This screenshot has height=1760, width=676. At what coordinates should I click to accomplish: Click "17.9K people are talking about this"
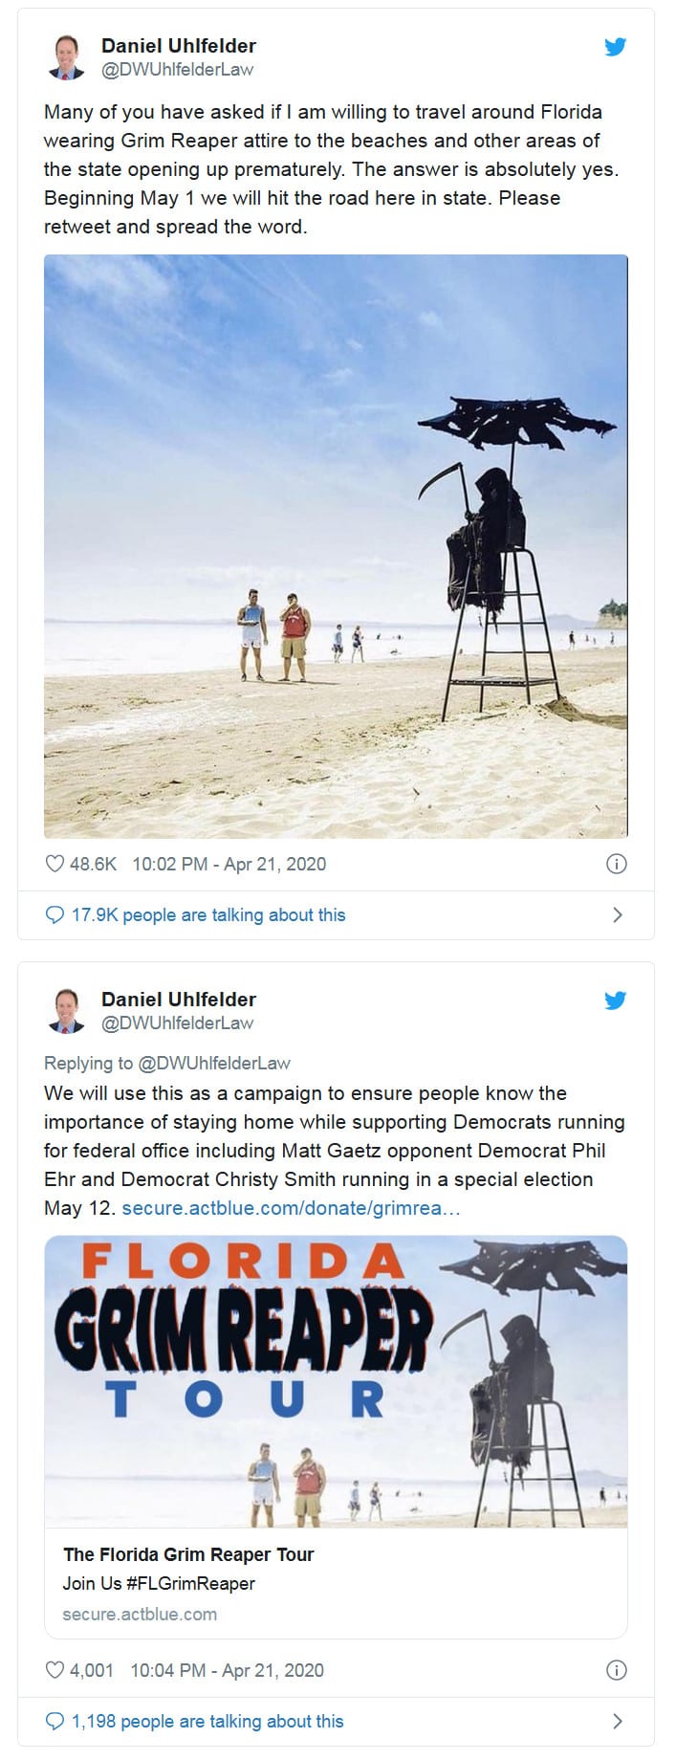pyautogui.click(x=208, y=914)
